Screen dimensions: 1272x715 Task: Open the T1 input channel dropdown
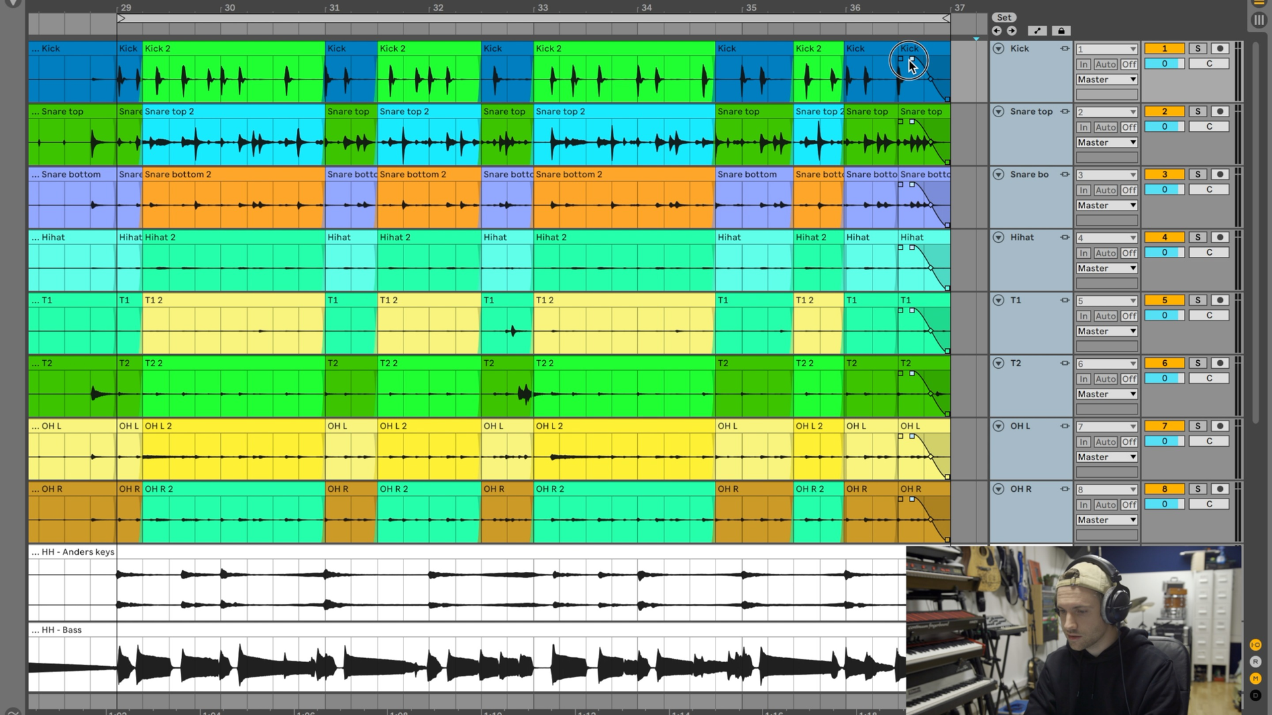(x=1106, y=301)
